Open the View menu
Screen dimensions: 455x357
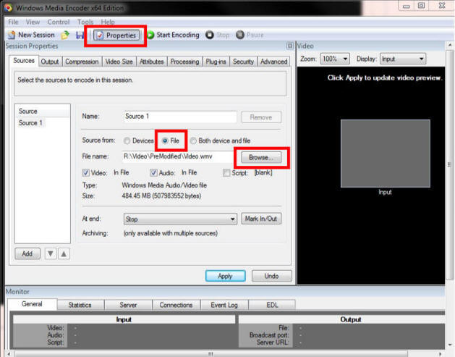pyautogui.click(x=33, y=22)
